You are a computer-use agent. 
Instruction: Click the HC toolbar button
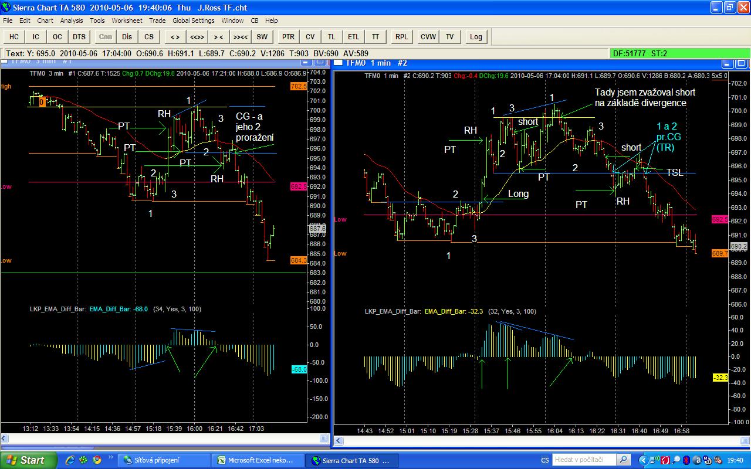(14, 36)
